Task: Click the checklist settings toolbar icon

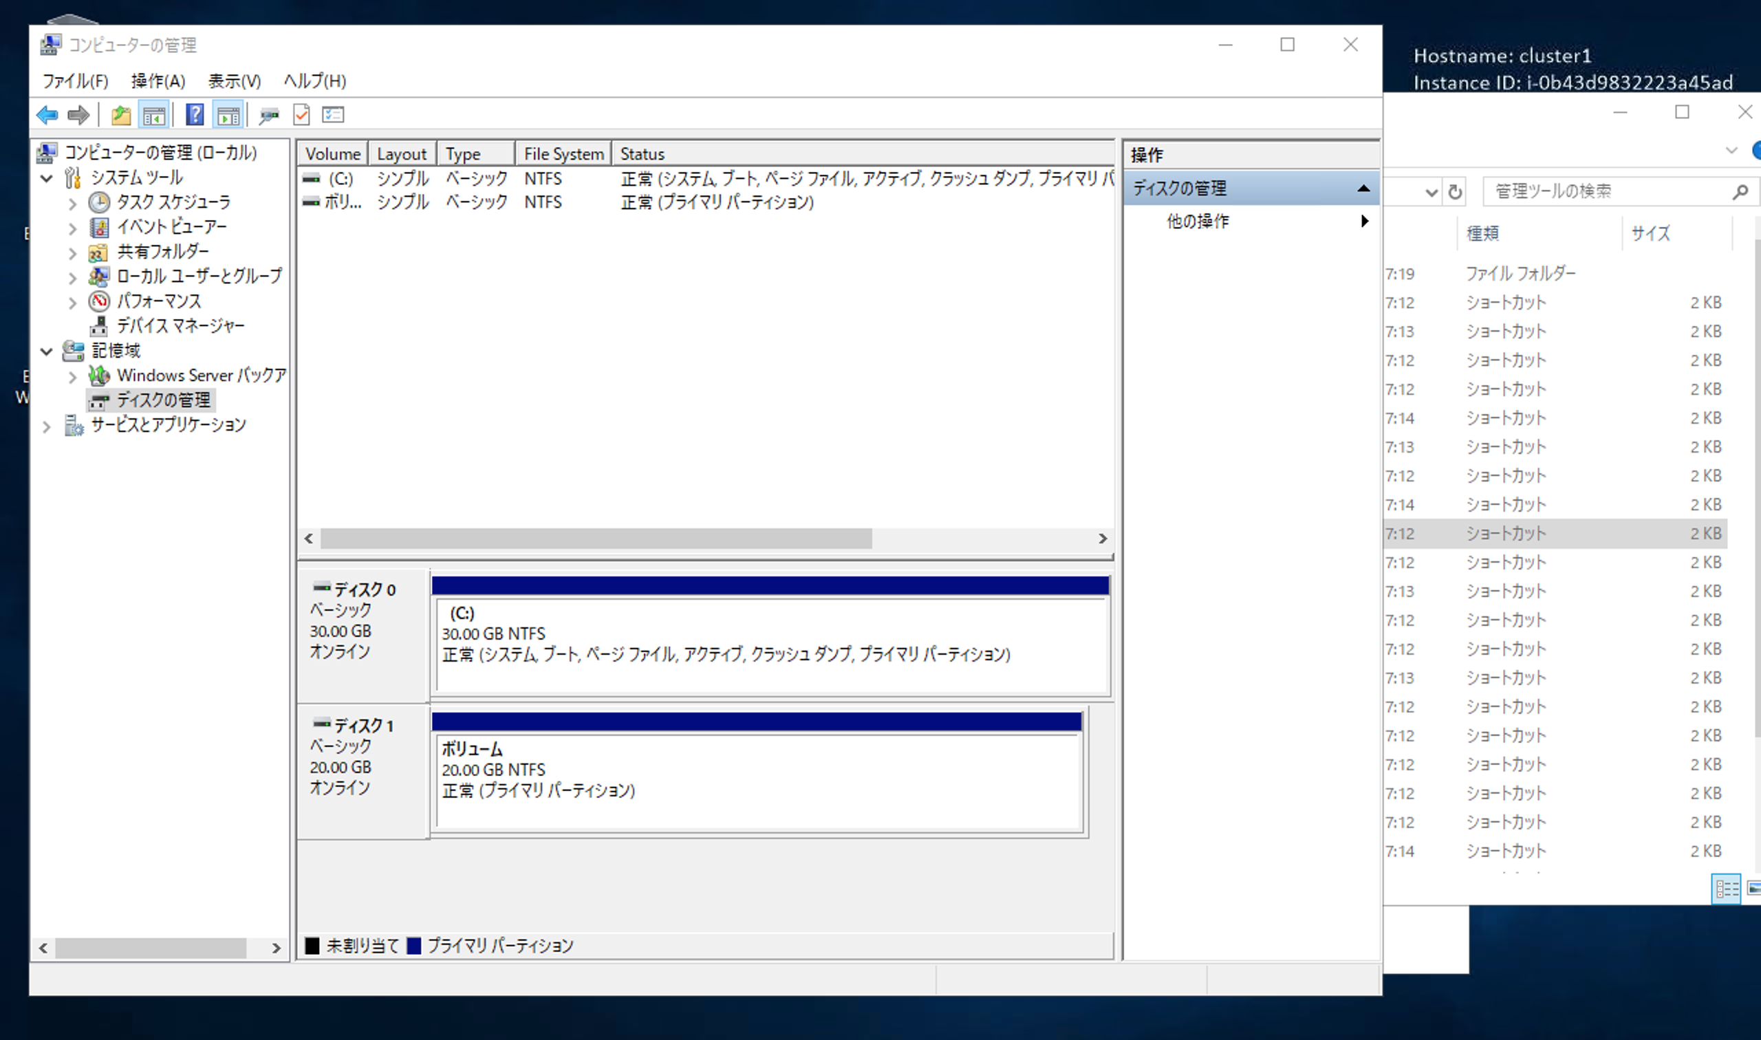Action: [x=333, y=114]
